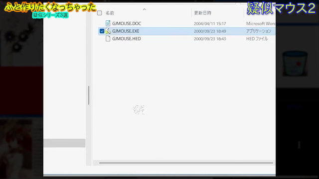Click the sort arrow above the 名前 column
Image resolution: width=319 pixels, height=179 pixels.
click(x=144, y=9)
